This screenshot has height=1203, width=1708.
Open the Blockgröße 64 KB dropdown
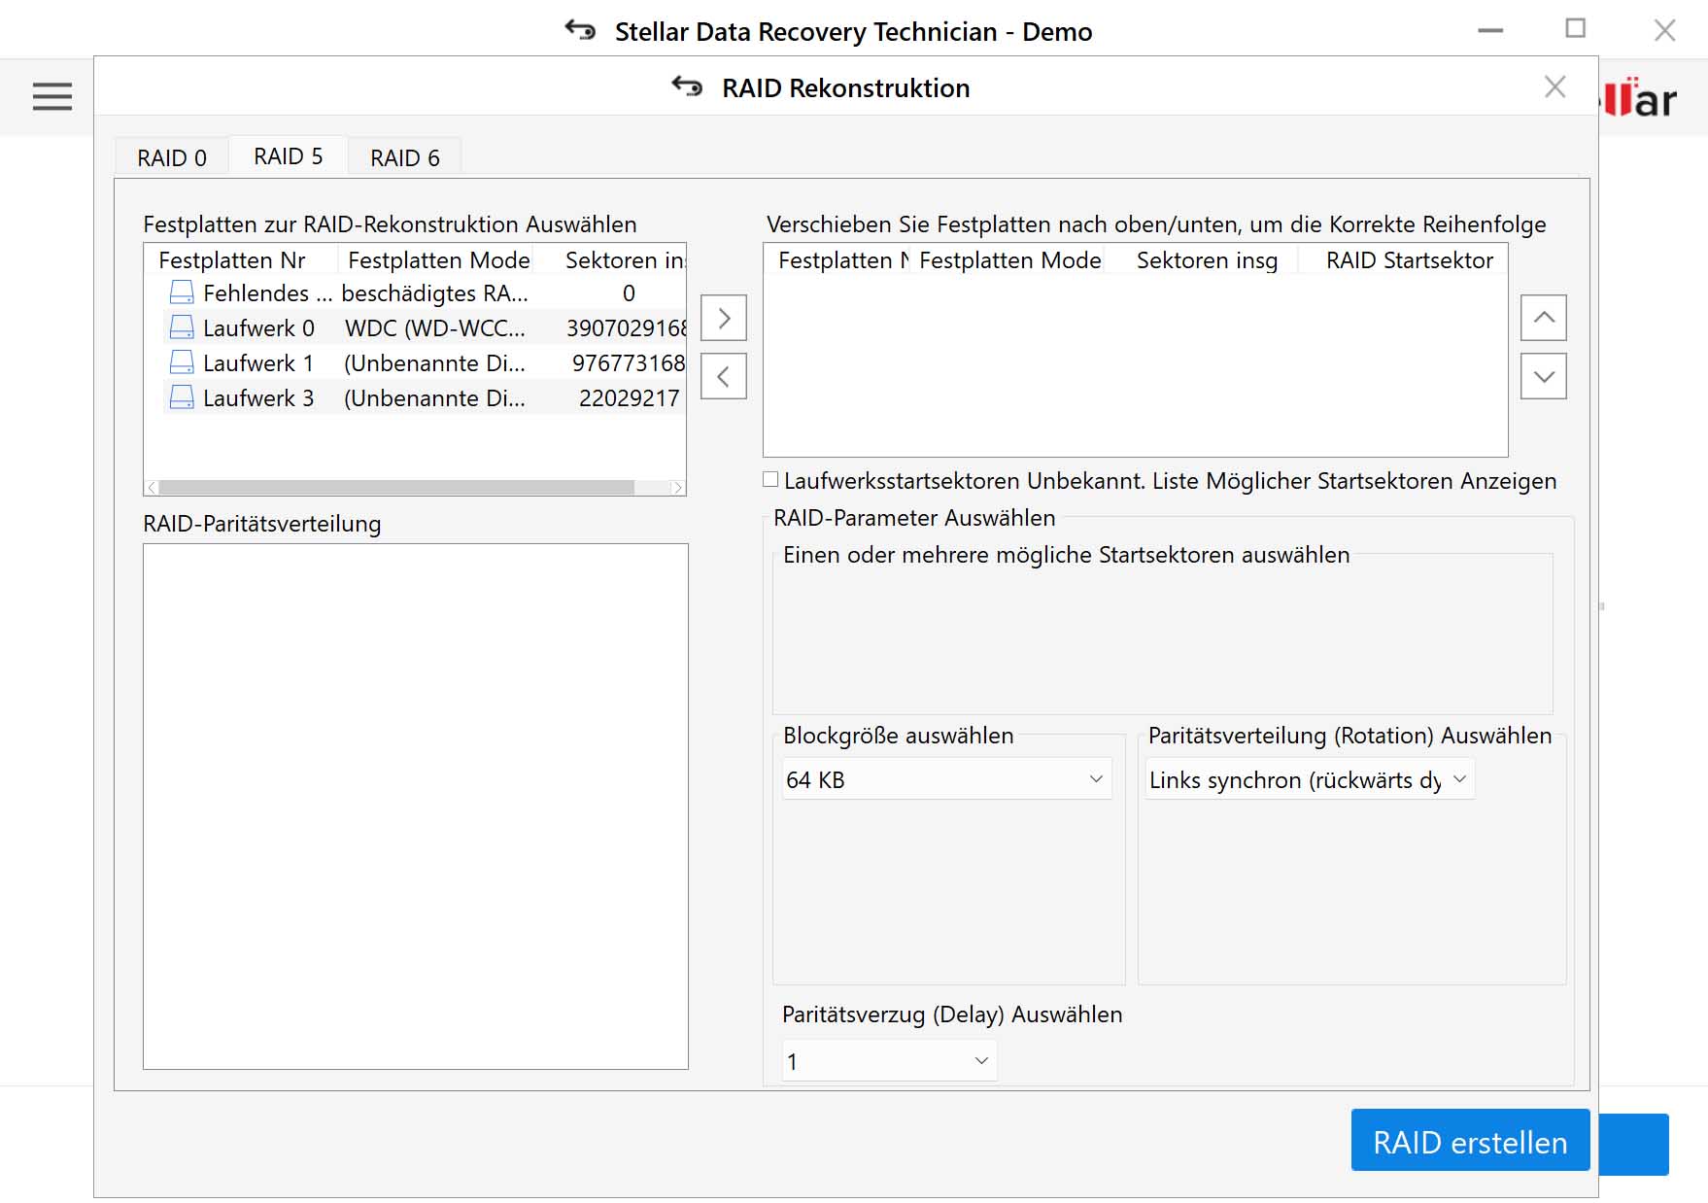[947, 779]
